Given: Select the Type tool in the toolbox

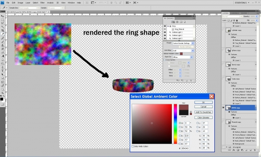Looking at the screenshot, I should (3, 71).
